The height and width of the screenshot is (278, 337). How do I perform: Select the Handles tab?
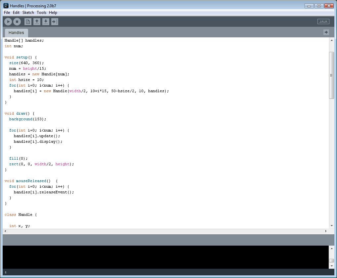[16, 33]
